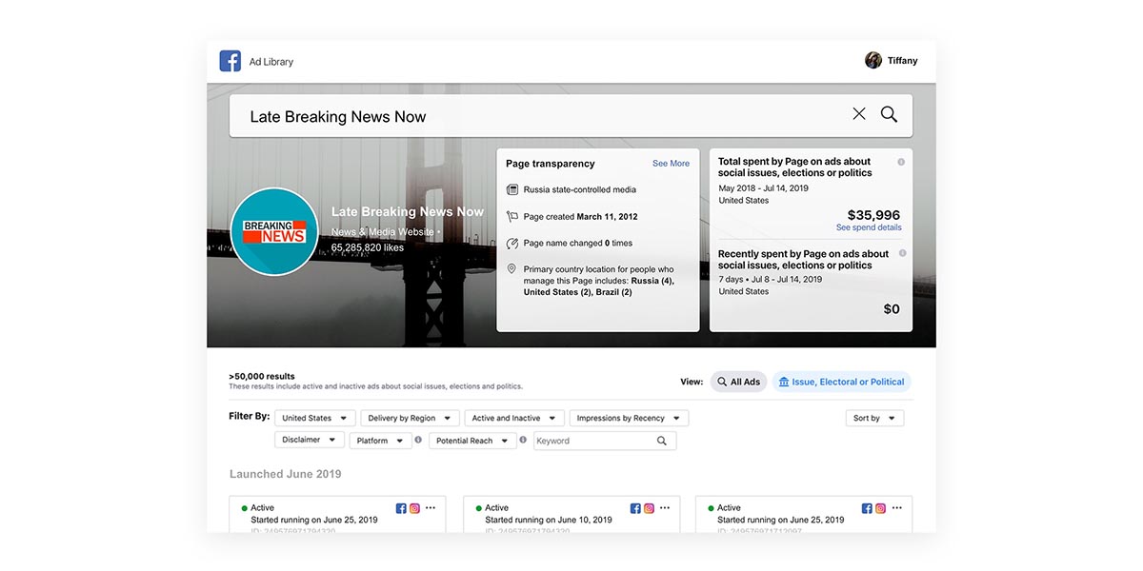Image resolution: width=1143 pixels, height=571 pixels.
Task: Switch view to Issue, Electoral or Political
Action: tap(841, 382)
